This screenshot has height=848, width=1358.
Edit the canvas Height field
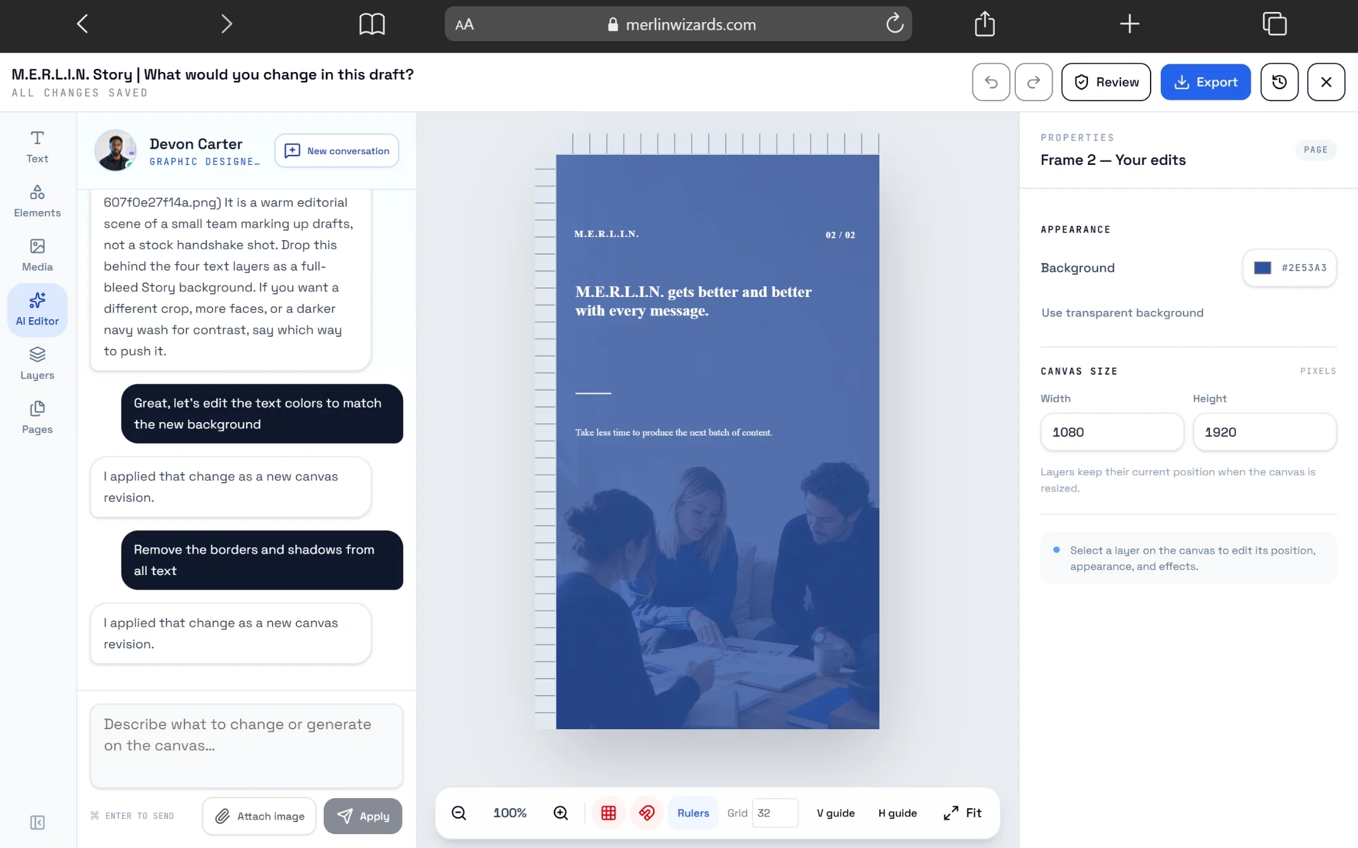(1264, 432)
